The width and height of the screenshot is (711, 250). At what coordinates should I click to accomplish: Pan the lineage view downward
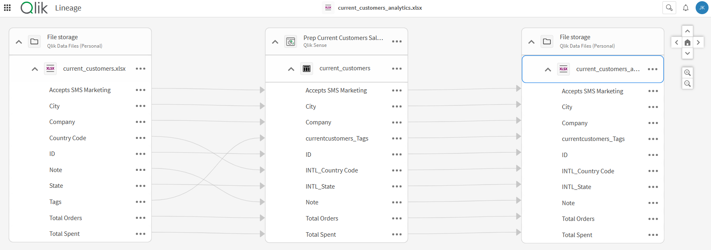point(687,53)
